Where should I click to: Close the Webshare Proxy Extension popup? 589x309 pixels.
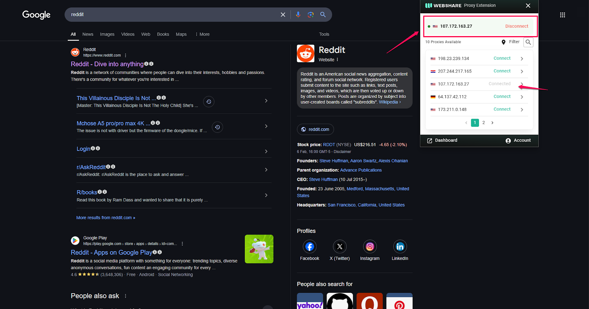click(x=528, y=6)
